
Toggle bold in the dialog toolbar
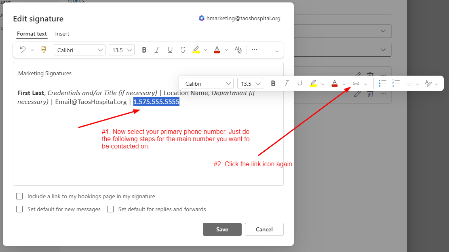[x=144, y=50]
